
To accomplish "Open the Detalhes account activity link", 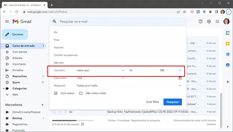I will tap(211, 124).
